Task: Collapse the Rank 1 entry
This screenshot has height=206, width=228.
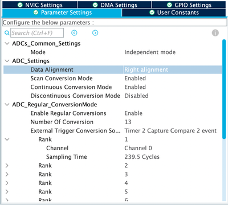Action: tap(7, 139)
